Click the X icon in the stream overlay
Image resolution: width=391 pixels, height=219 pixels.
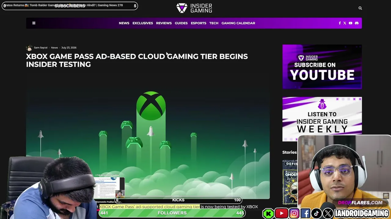pos(328,214)
